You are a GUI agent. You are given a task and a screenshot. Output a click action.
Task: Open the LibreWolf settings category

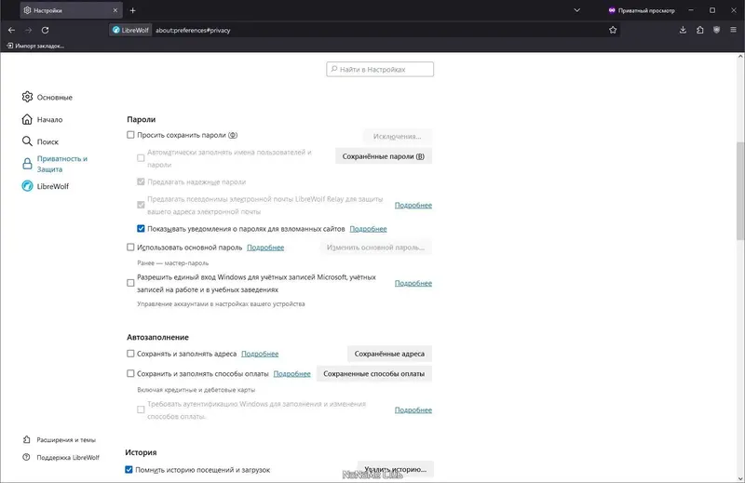click(x=45, y=186)
